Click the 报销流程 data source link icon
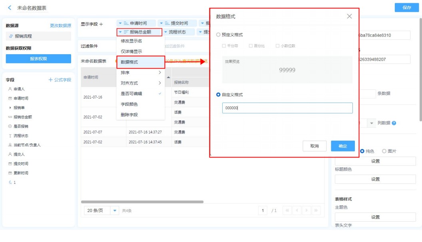 (x=11, y=36)
